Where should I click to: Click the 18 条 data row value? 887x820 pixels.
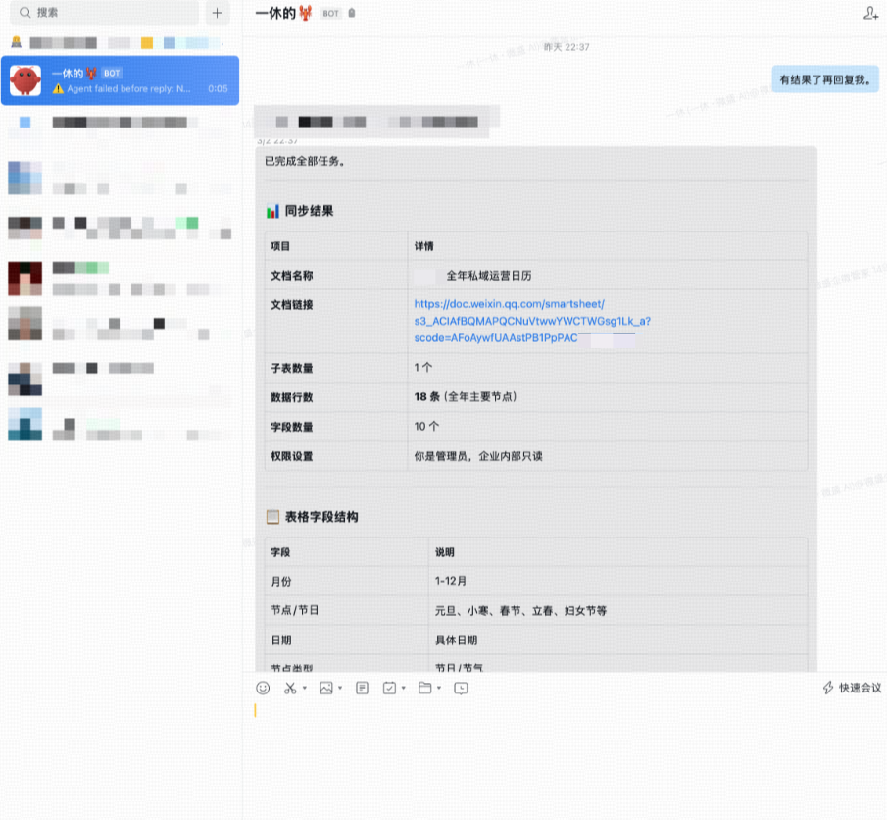(465, 397)
